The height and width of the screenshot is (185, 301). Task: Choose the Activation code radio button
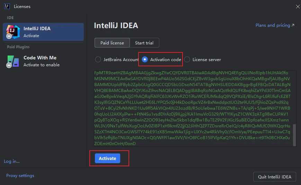145,60
